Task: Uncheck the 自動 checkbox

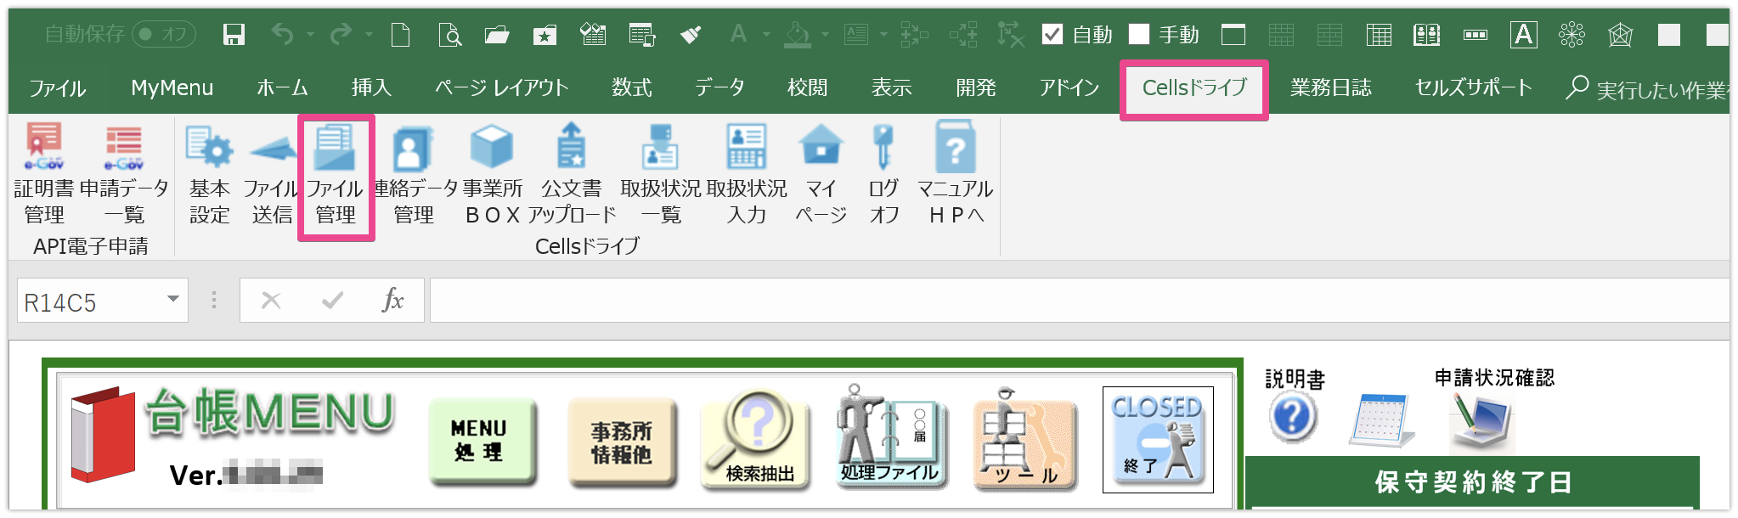Action: pyautogui.click(x=1052, y=34)
